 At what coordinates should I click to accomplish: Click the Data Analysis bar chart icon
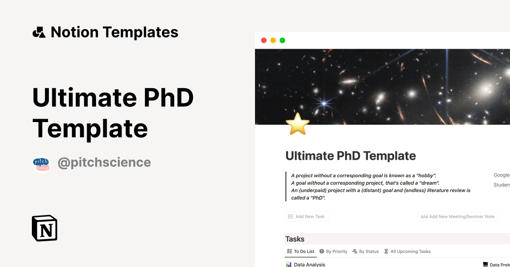click(289, 264)
